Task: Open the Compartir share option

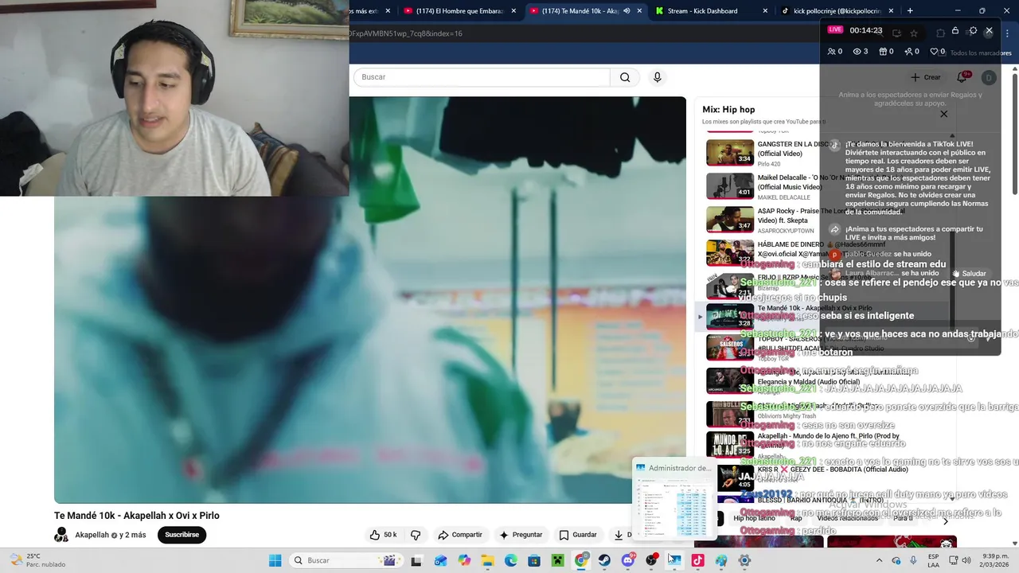Action: [x=460, y=535]
